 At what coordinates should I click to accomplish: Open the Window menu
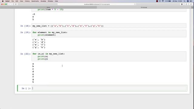[50, 1]
